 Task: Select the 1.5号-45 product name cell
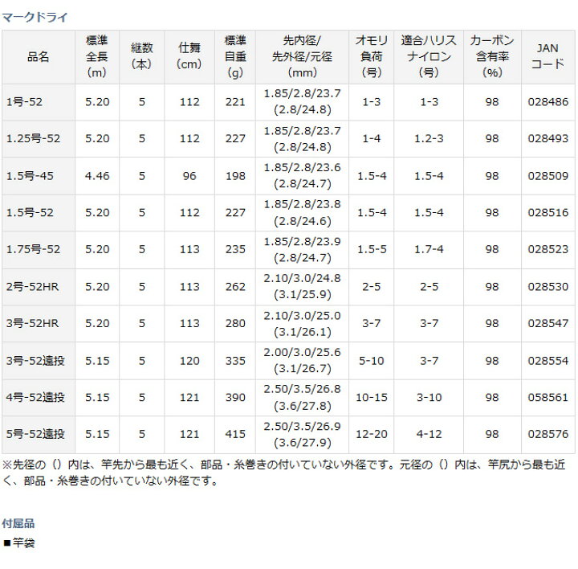pos(30,176)
